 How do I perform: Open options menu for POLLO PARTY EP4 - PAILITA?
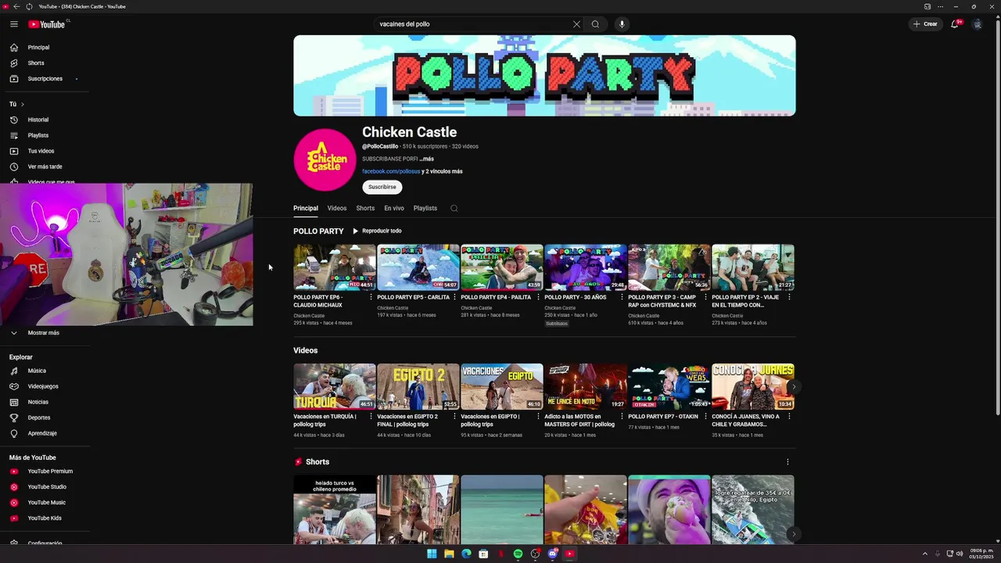[x=538, y=297]
